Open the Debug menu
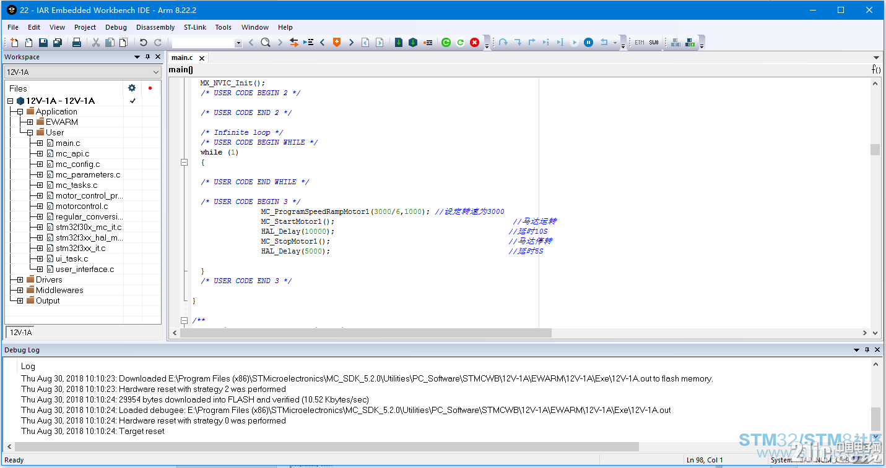The image size is (886, 468). 116,27
